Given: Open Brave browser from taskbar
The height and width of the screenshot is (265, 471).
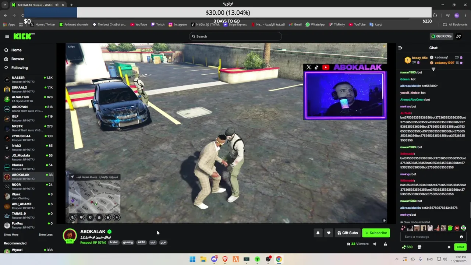Looking at the screenshot, I should point(225,259).
